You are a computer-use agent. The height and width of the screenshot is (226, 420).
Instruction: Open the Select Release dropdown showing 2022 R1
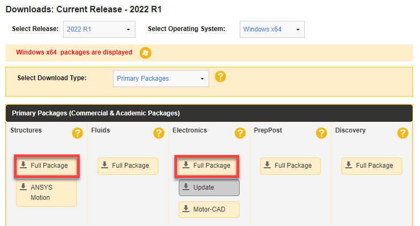99,29
